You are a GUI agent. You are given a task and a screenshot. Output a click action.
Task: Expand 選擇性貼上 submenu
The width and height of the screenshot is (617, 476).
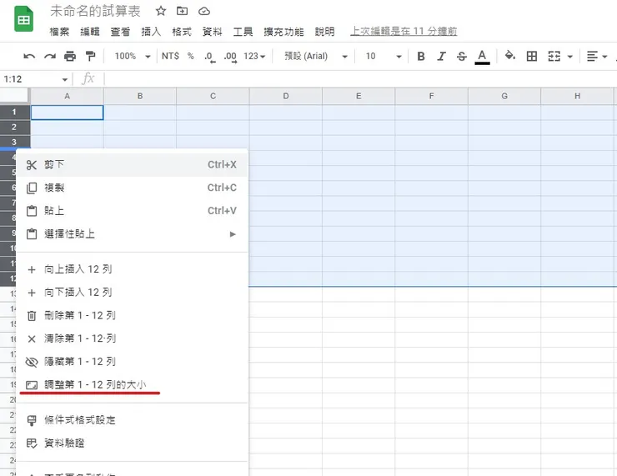click(x=133, y=234)
